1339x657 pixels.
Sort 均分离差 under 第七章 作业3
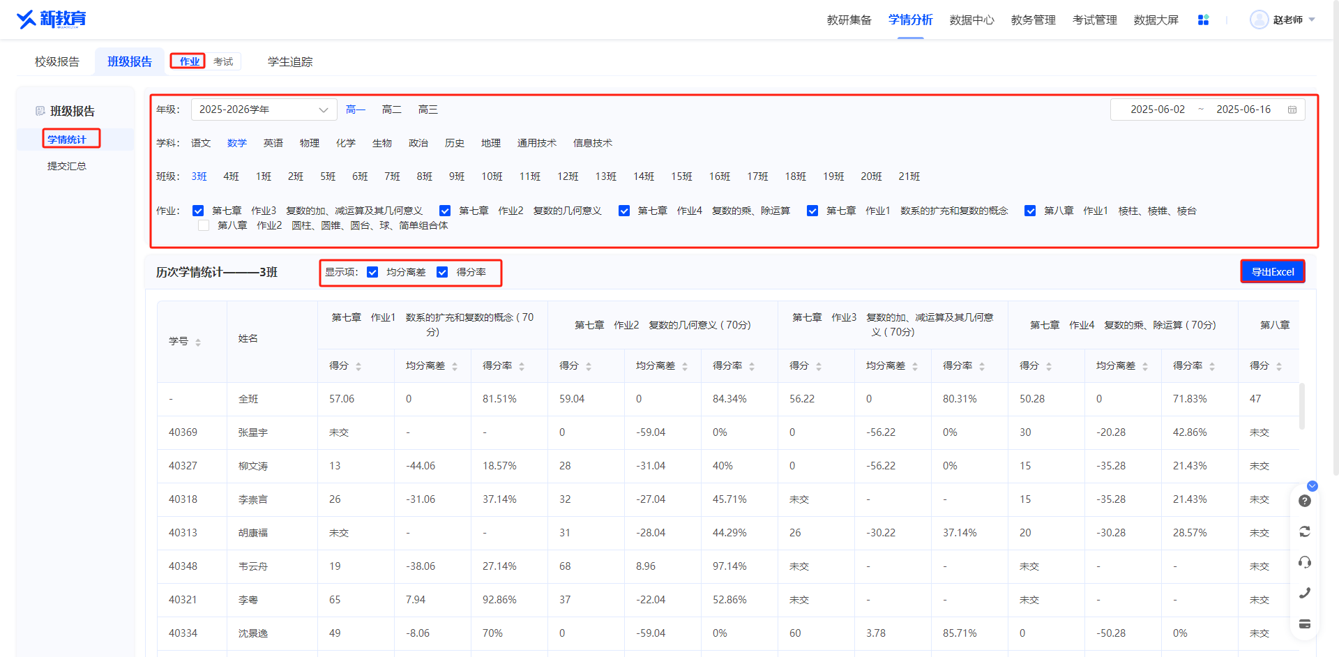click(915, 366)
